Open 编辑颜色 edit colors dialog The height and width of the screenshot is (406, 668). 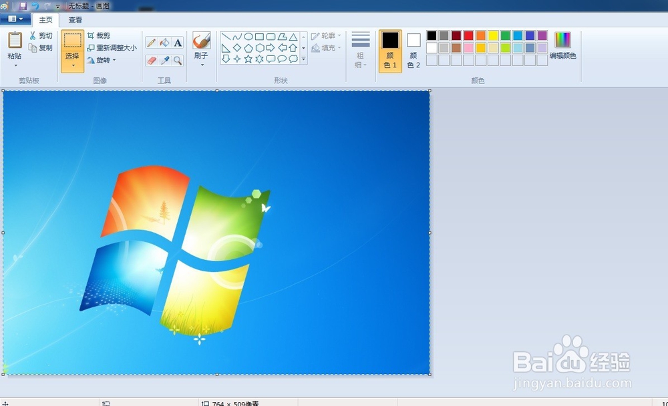(x=562, y=45)
